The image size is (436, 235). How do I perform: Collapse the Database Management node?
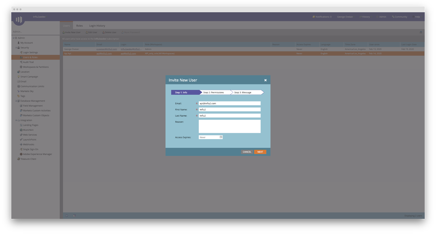coord(16,101)
